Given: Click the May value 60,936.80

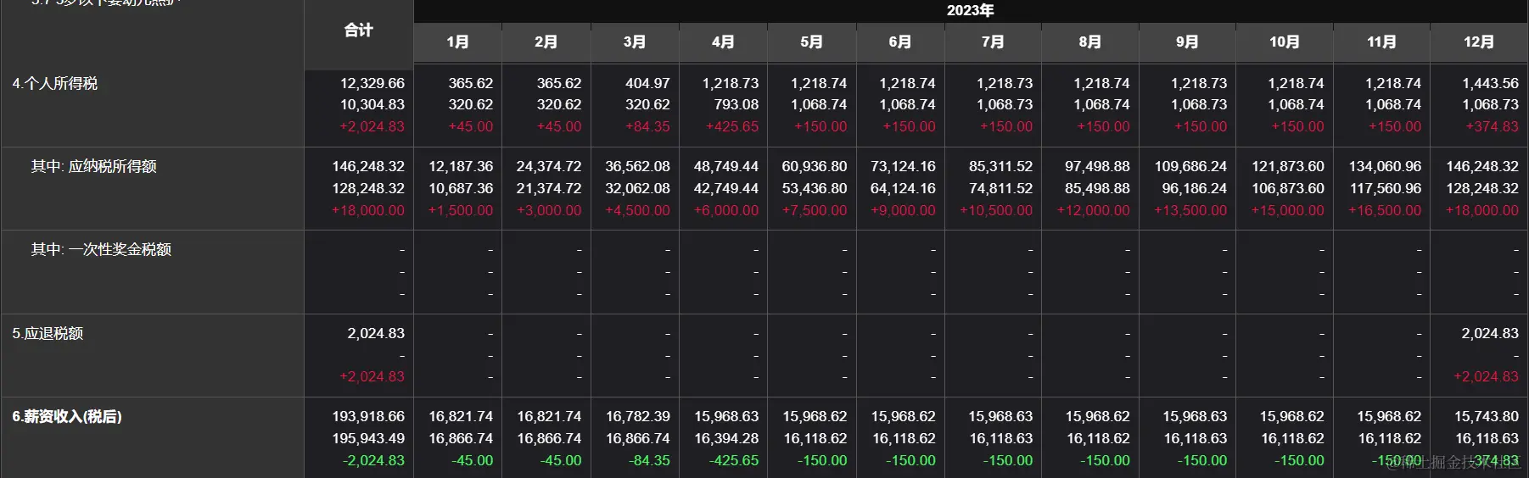Looking at the screenshot, I should 815,166.
